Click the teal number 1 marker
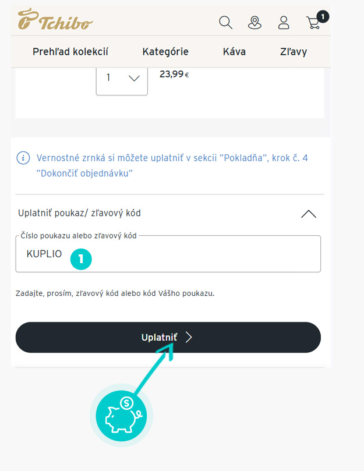The image size is (364, 471). [x=81, y=259]
